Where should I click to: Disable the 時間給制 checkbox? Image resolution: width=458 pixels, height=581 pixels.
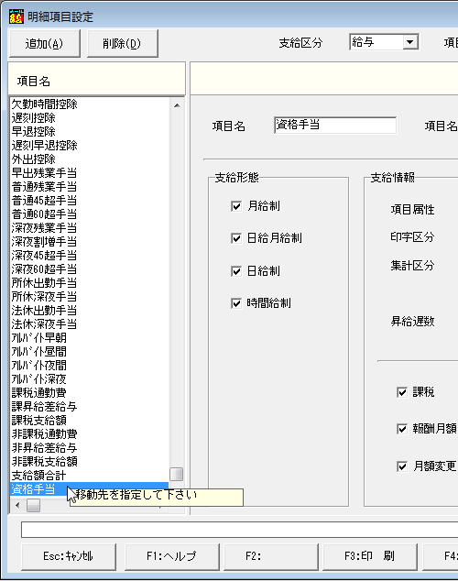pos(236,303)
